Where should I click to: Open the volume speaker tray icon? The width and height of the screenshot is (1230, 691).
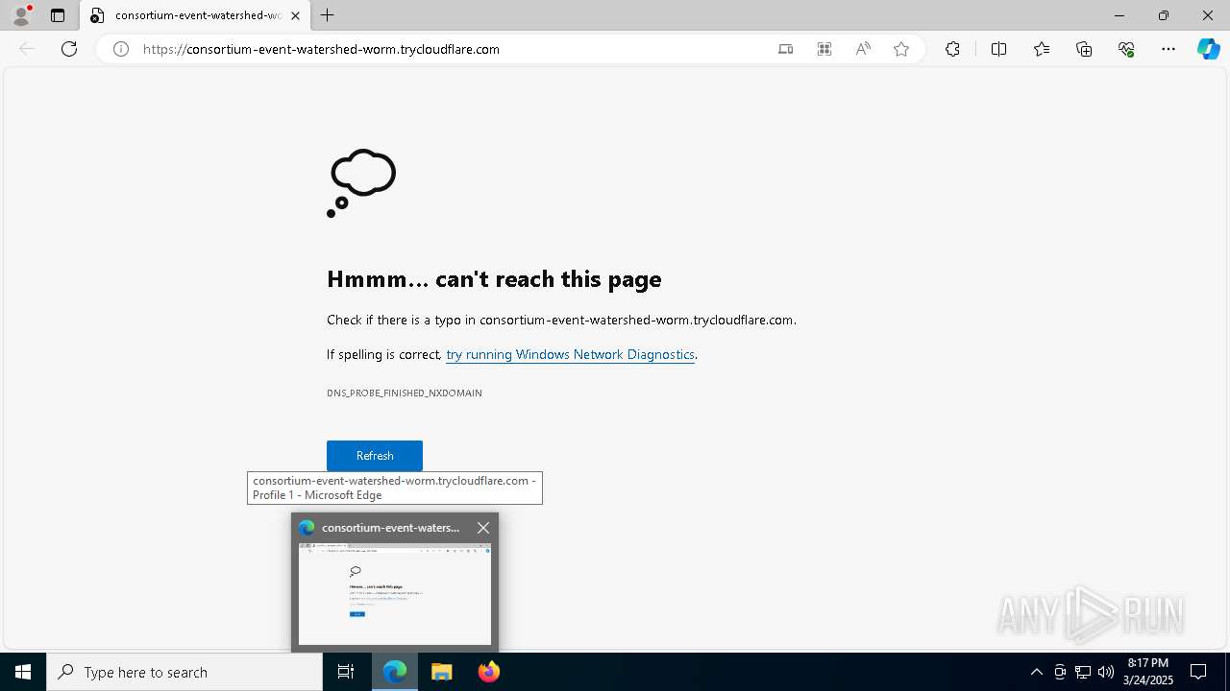pos(1106,672)
